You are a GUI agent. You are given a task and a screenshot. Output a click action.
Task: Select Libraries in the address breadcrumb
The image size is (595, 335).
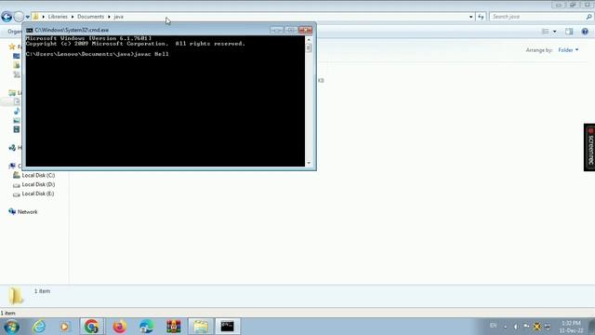[58, 17]
